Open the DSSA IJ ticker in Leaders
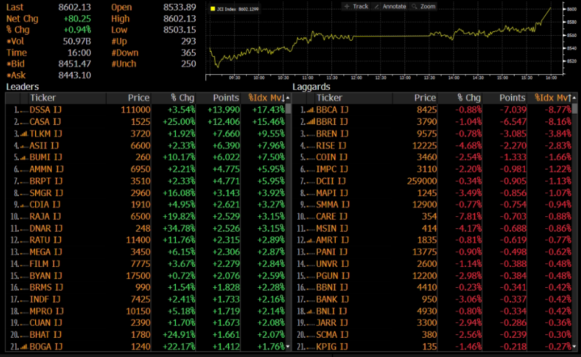The image size is (581, 357). pyautogui.click(x=45, y=110)
